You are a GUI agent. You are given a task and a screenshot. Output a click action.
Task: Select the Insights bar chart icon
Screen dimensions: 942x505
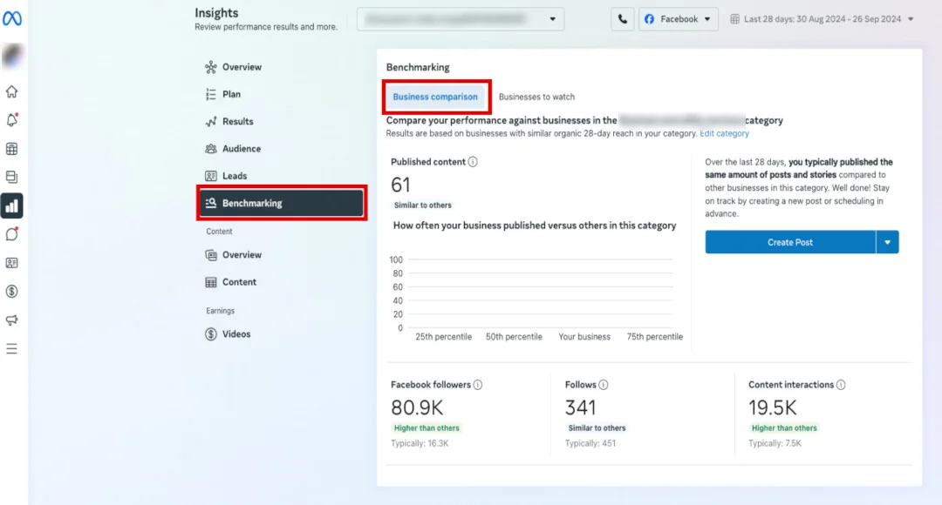[x=12, y=205]
